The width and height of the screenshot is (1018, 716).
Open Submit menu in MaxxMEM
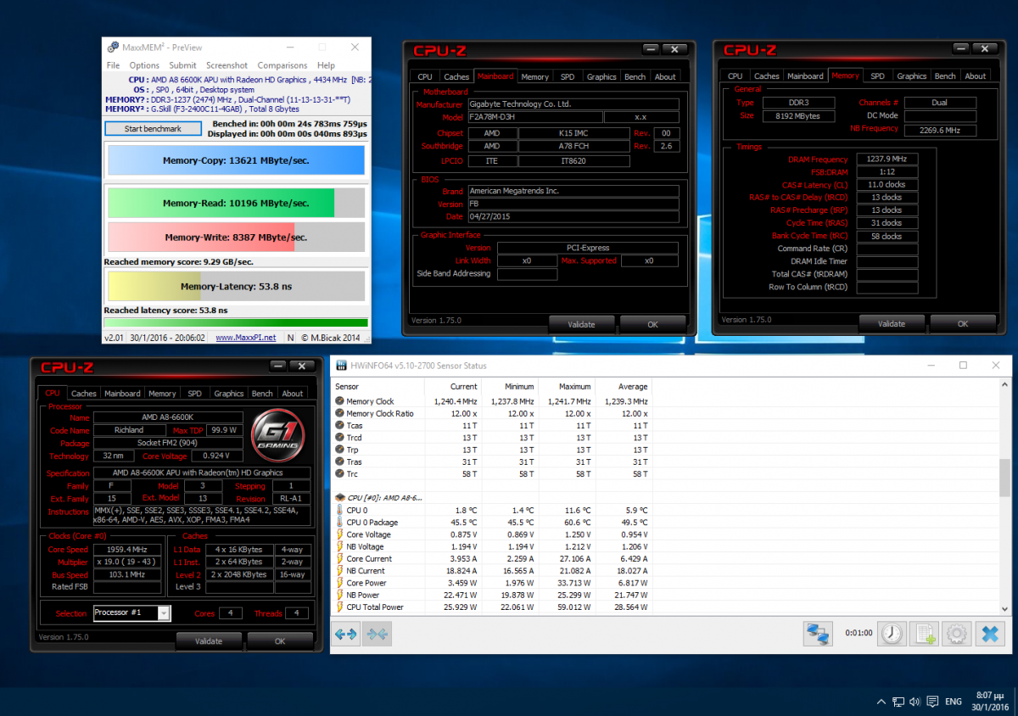coord(182,65)
